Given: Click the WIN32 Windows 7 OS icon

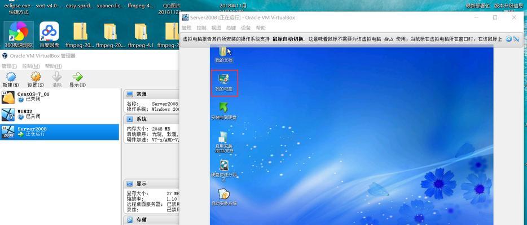Looking at the screenshot, I should [x=8, y=115].
